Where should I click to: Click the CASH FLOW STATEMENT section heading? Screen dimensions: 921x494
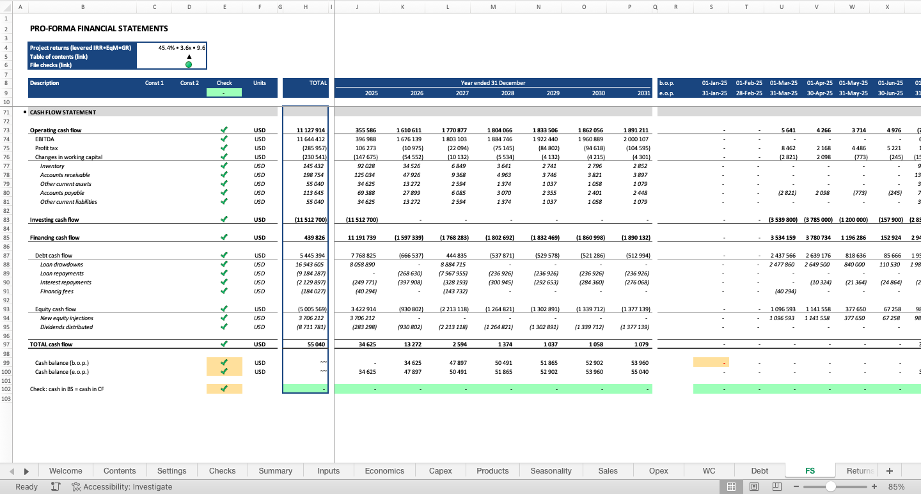[63, 112]
